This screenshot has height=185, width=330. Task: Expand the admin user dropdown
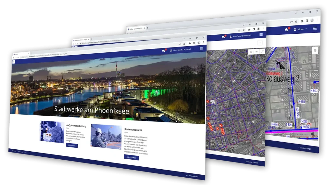300,29
